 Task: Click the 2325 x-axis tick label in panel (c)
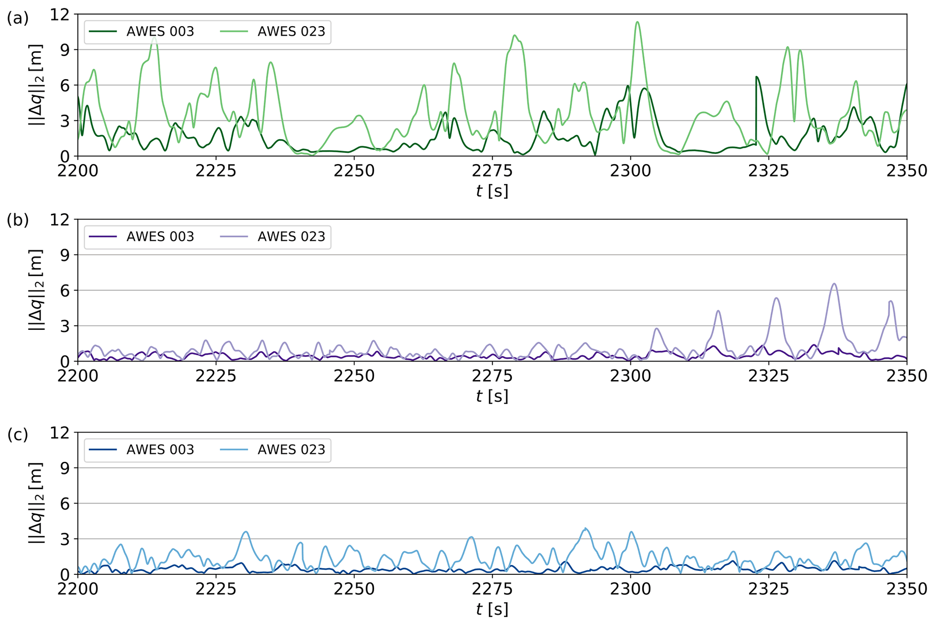tap(768, 589)
